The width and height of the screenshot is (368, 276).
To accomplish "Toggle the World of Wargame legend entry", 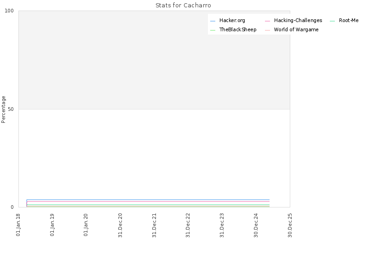I will (292, 30).
